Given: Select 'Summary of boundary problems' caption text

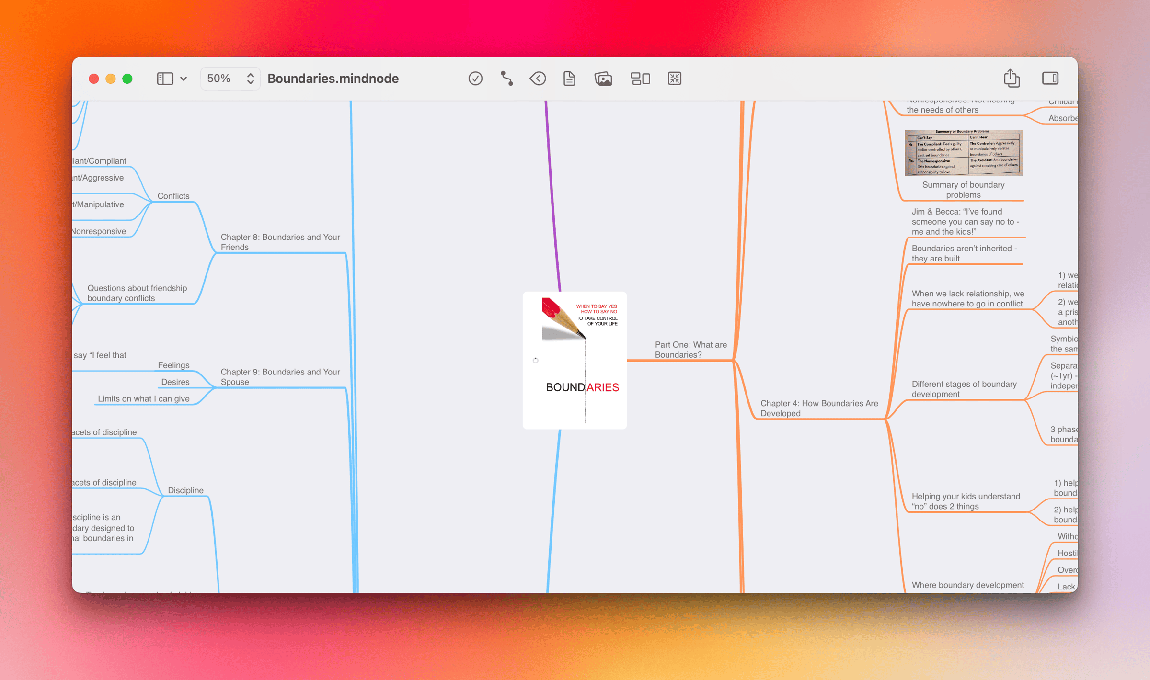Looking at the screenshot, I should (x=963, y=190).
